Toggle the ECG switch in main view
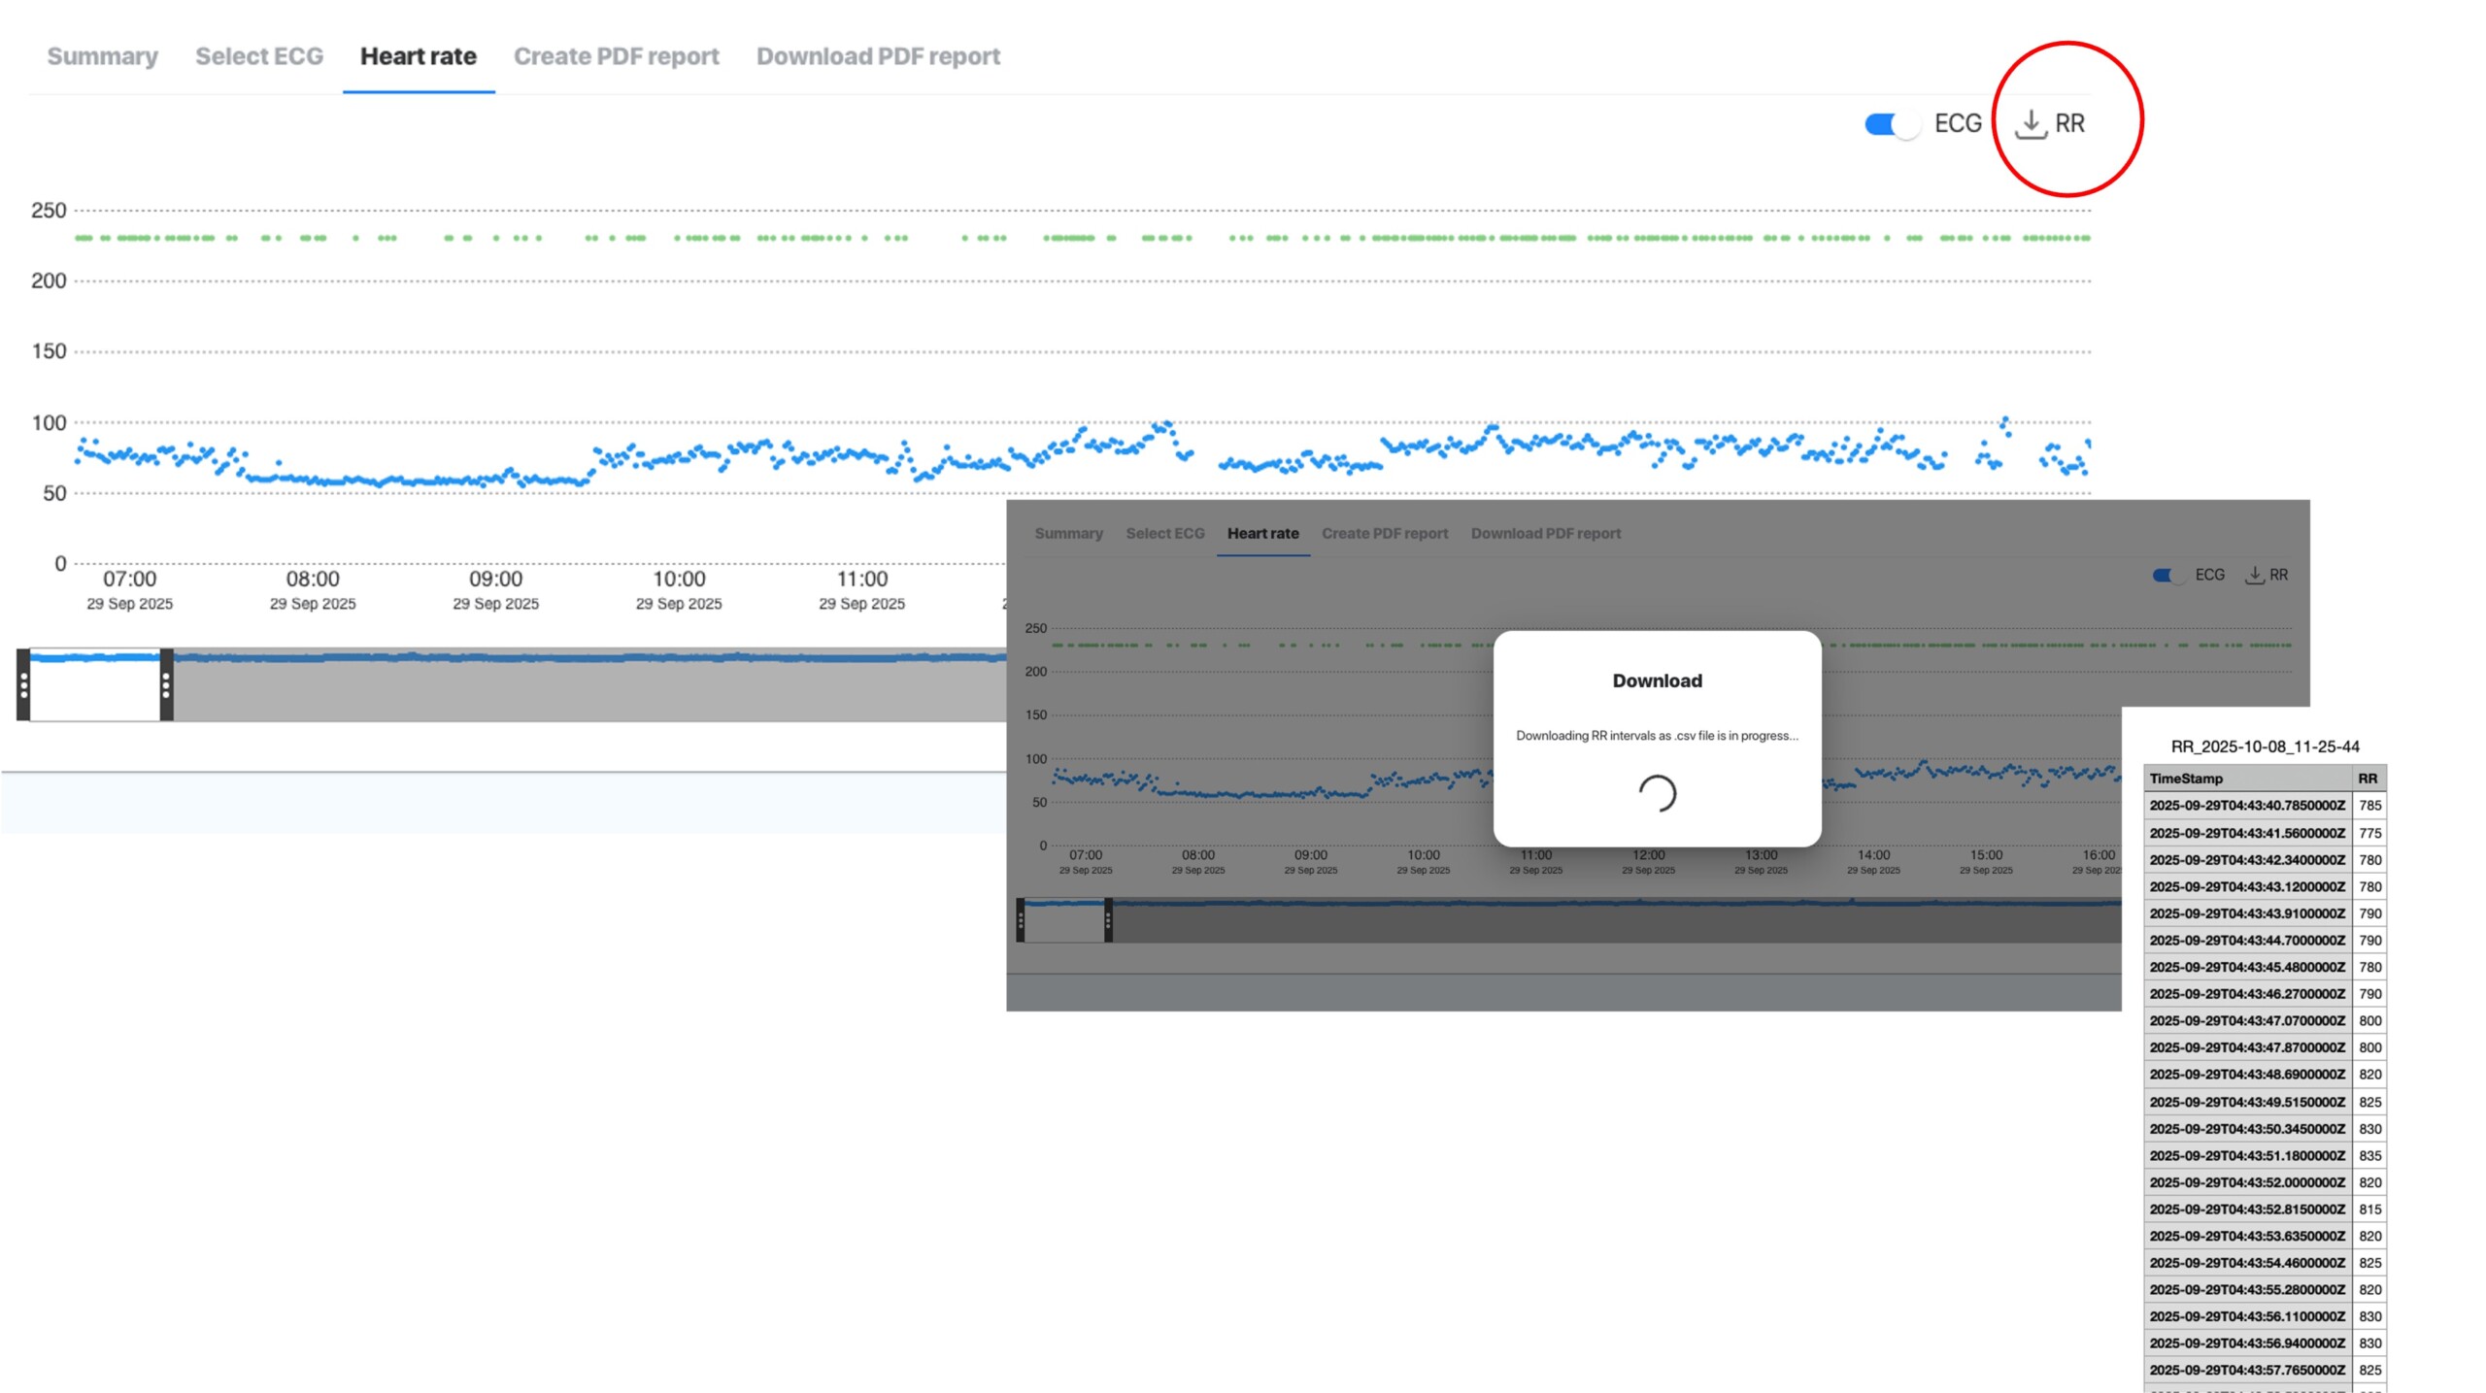The height and width of the screenshot is (1393, 2486). 1890,124
